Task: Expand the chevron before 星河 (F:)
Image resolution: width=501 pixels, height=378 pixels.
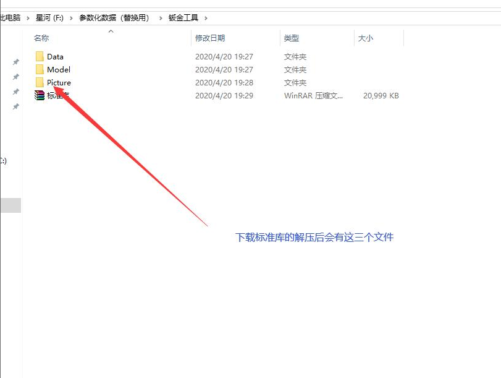Action: (x=28, y=18)
